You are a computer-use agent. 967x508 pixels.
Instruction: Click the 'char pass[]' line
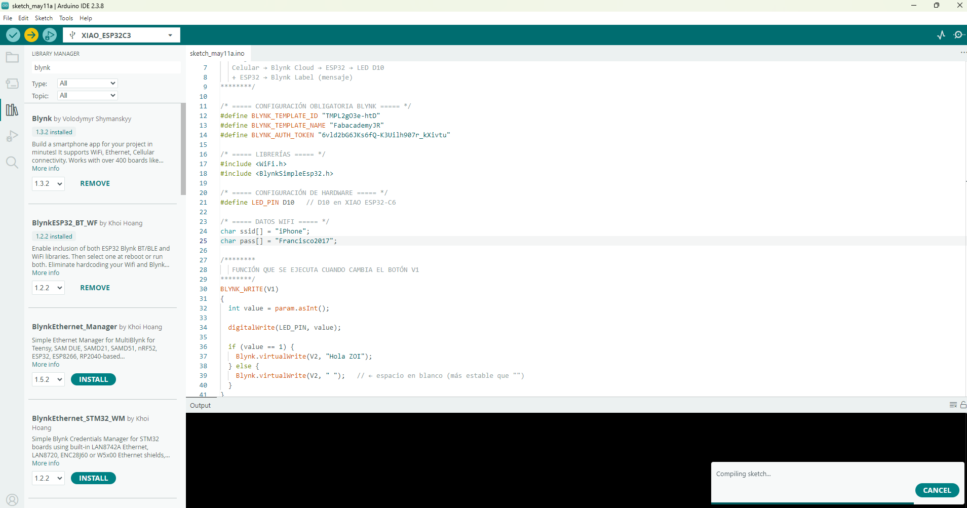click(279, 241)
